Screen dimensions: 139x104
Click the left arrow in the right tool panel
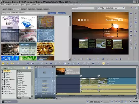pos(131,48)
